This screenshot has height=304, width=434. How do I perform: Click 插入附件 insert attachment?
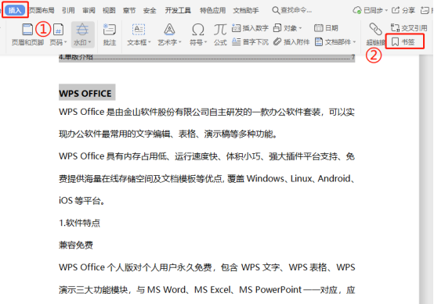291,41
